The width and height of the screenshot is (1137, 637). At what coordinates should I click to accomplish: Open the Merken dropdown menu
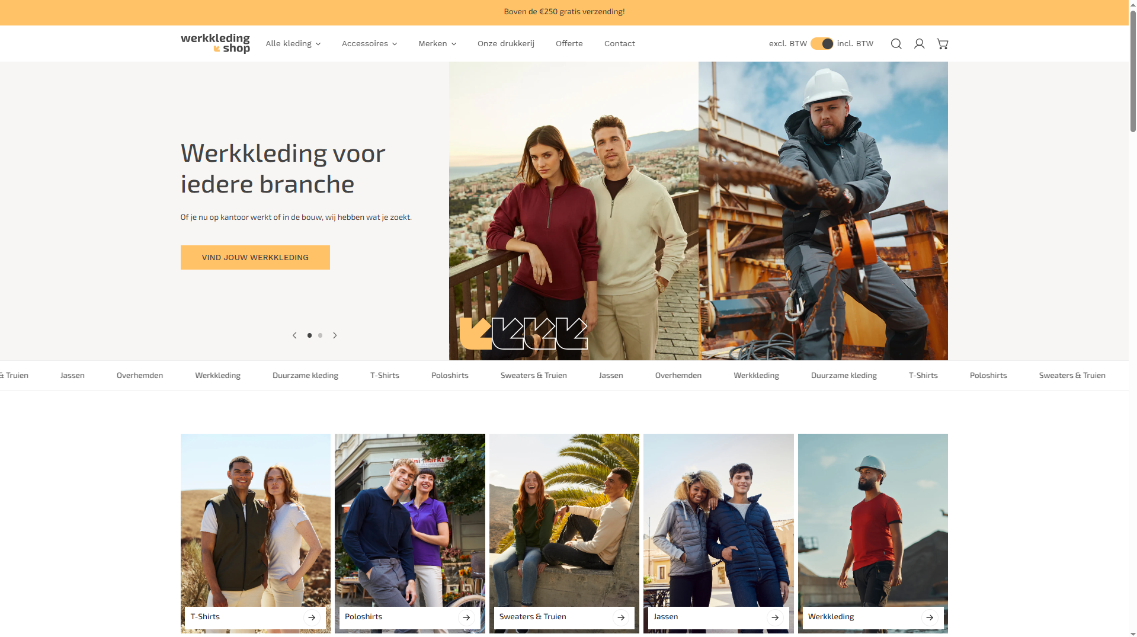(437, 44)
